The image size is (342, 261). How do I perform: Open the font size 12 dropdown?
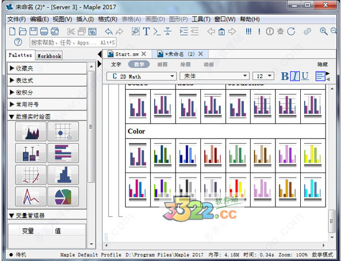[x=263, y=76]
